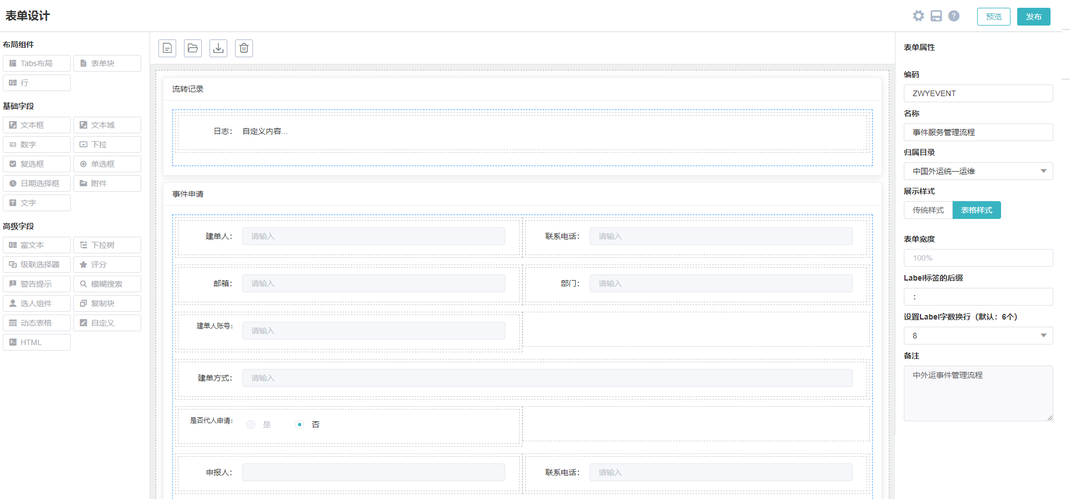Click the 发布 publish button
Screen dimensions: 1070x499
tap(1034, 17)
